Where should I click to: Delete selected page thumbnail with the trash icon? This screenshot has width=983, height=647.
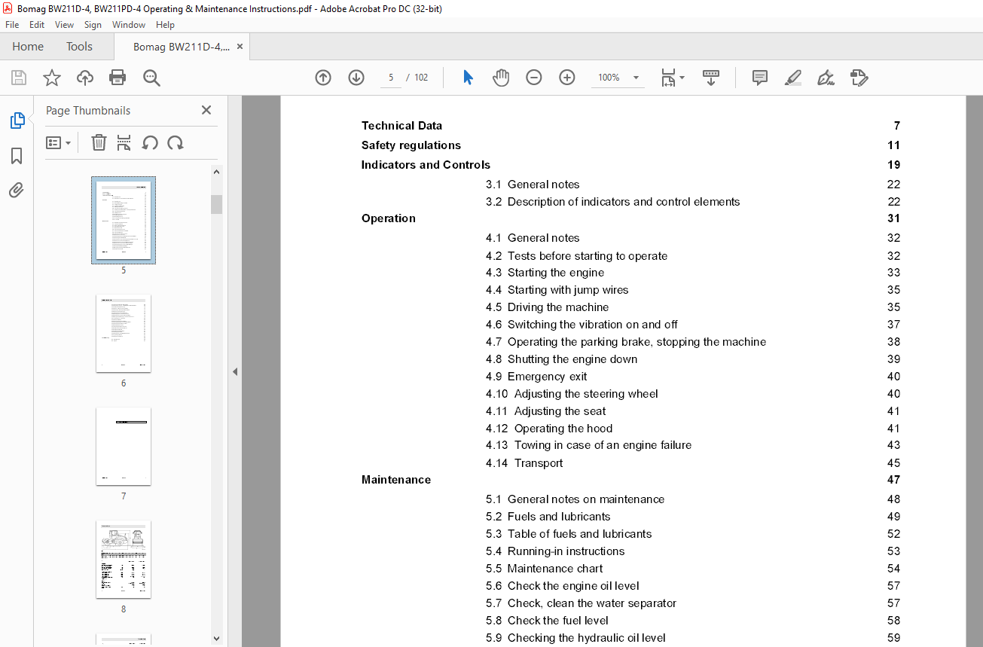(x=99, y=142)
